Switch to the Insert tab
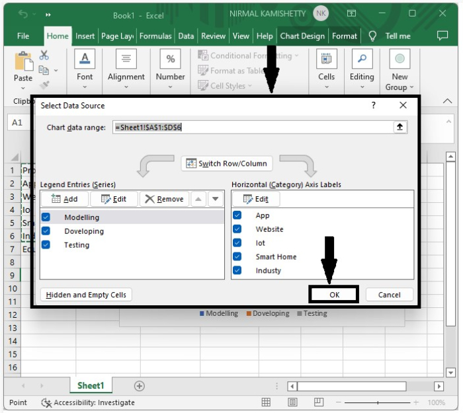The image size is (463, 413). [85, 36]
